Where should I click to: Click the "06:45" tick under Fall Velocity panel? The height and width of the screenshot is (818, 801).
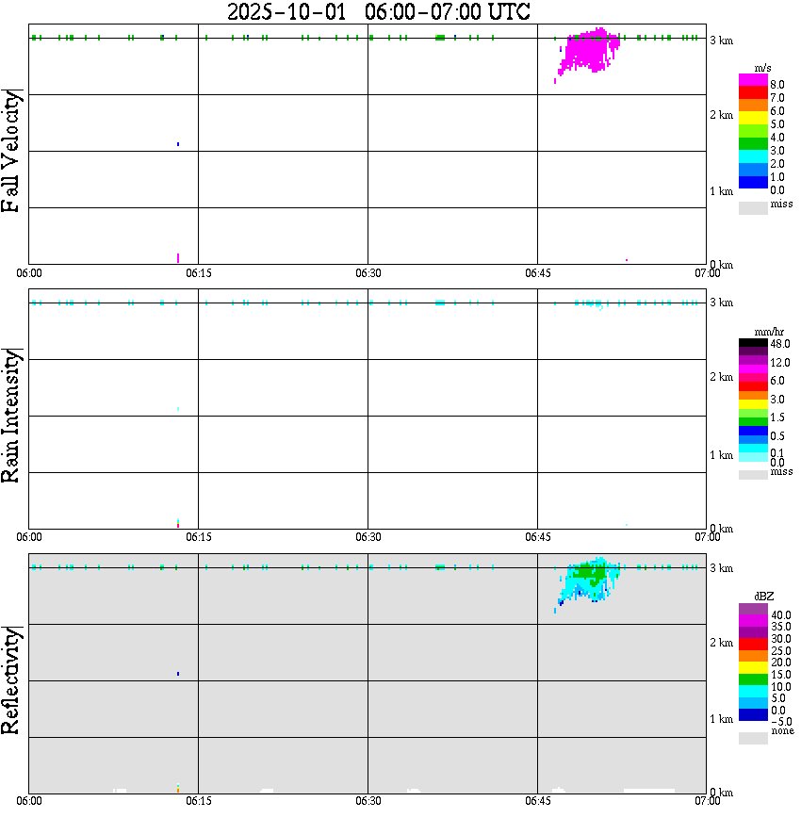coord(537,273)
